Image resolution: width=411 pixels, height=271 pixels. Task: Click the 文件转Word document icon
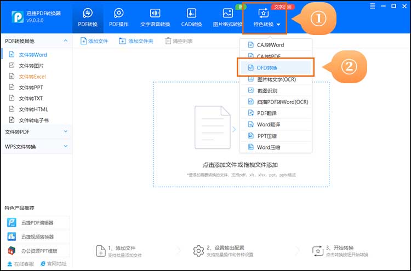click(12, 54)
